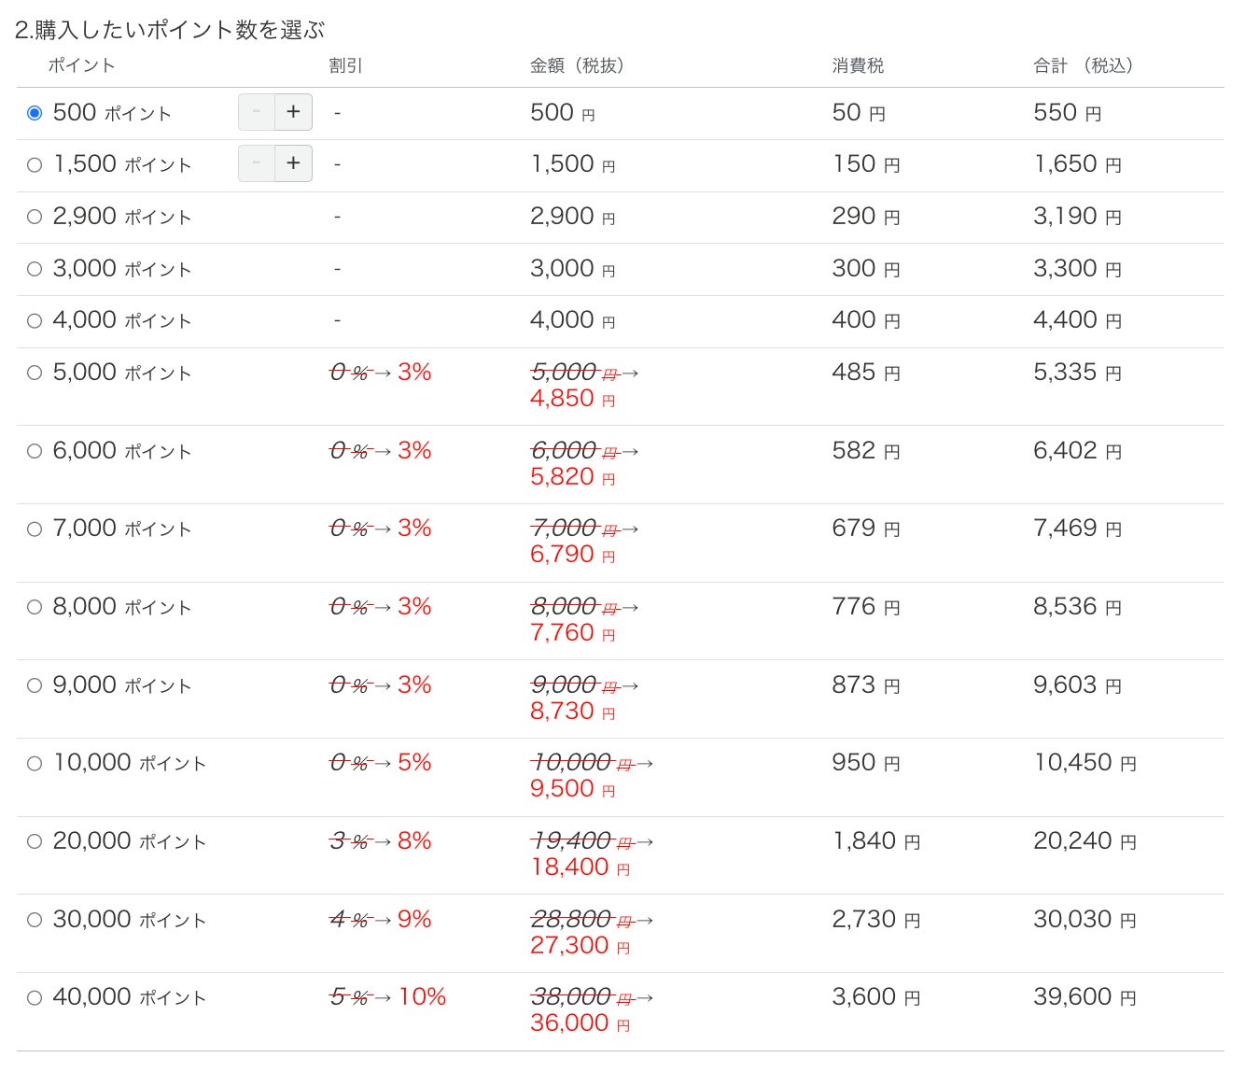The image size is (1245, 1072).
Task: Choose the 40,000 ポイント radio button
Action: 35,997
